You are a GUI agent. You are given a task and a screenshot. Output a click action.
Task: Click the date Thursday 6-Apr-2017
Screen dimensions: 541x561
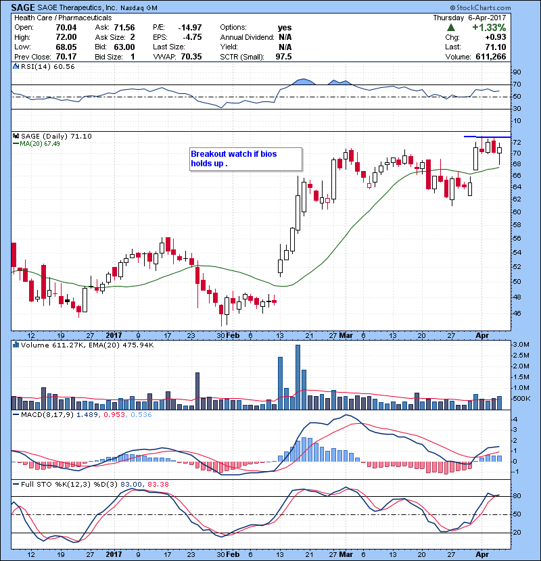coord(469,18)
